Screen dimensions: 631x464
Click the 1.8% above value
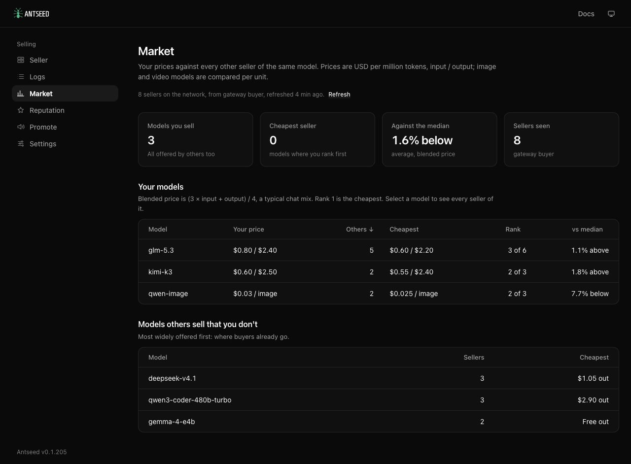(590, 272)
